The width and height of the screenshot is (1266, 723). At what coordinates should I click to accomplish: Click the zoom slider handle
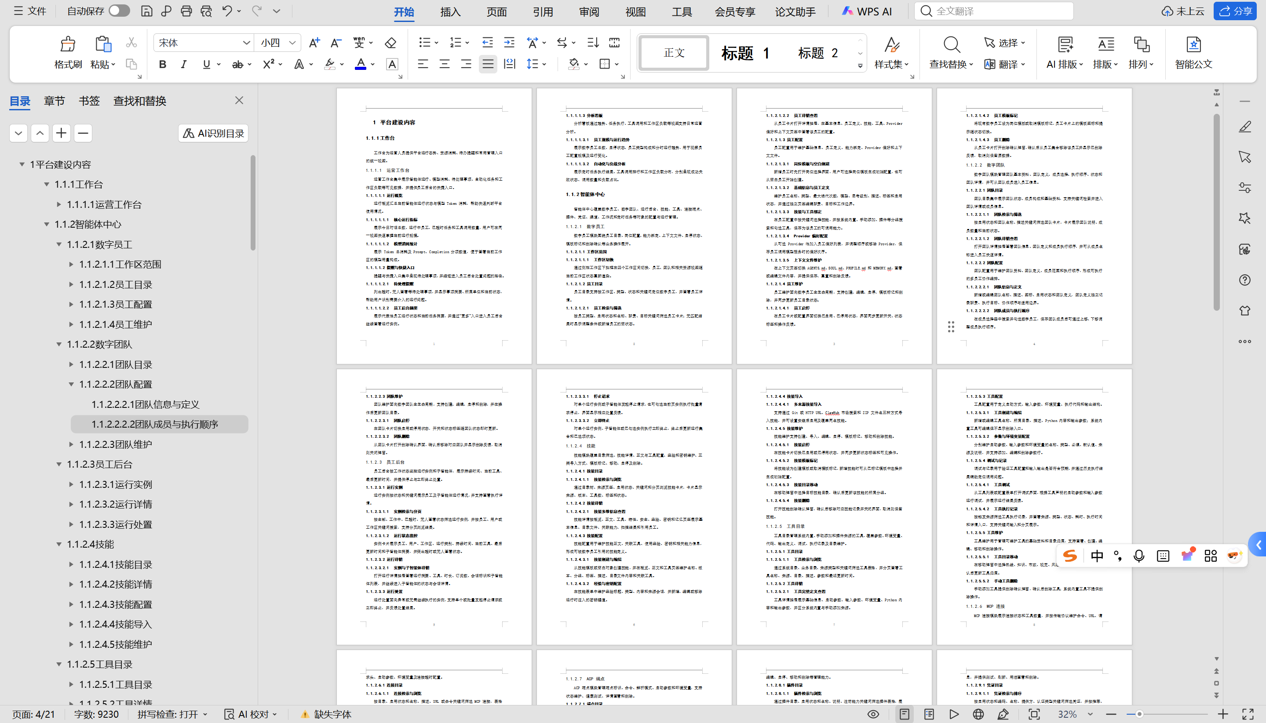pos(1139,714)
